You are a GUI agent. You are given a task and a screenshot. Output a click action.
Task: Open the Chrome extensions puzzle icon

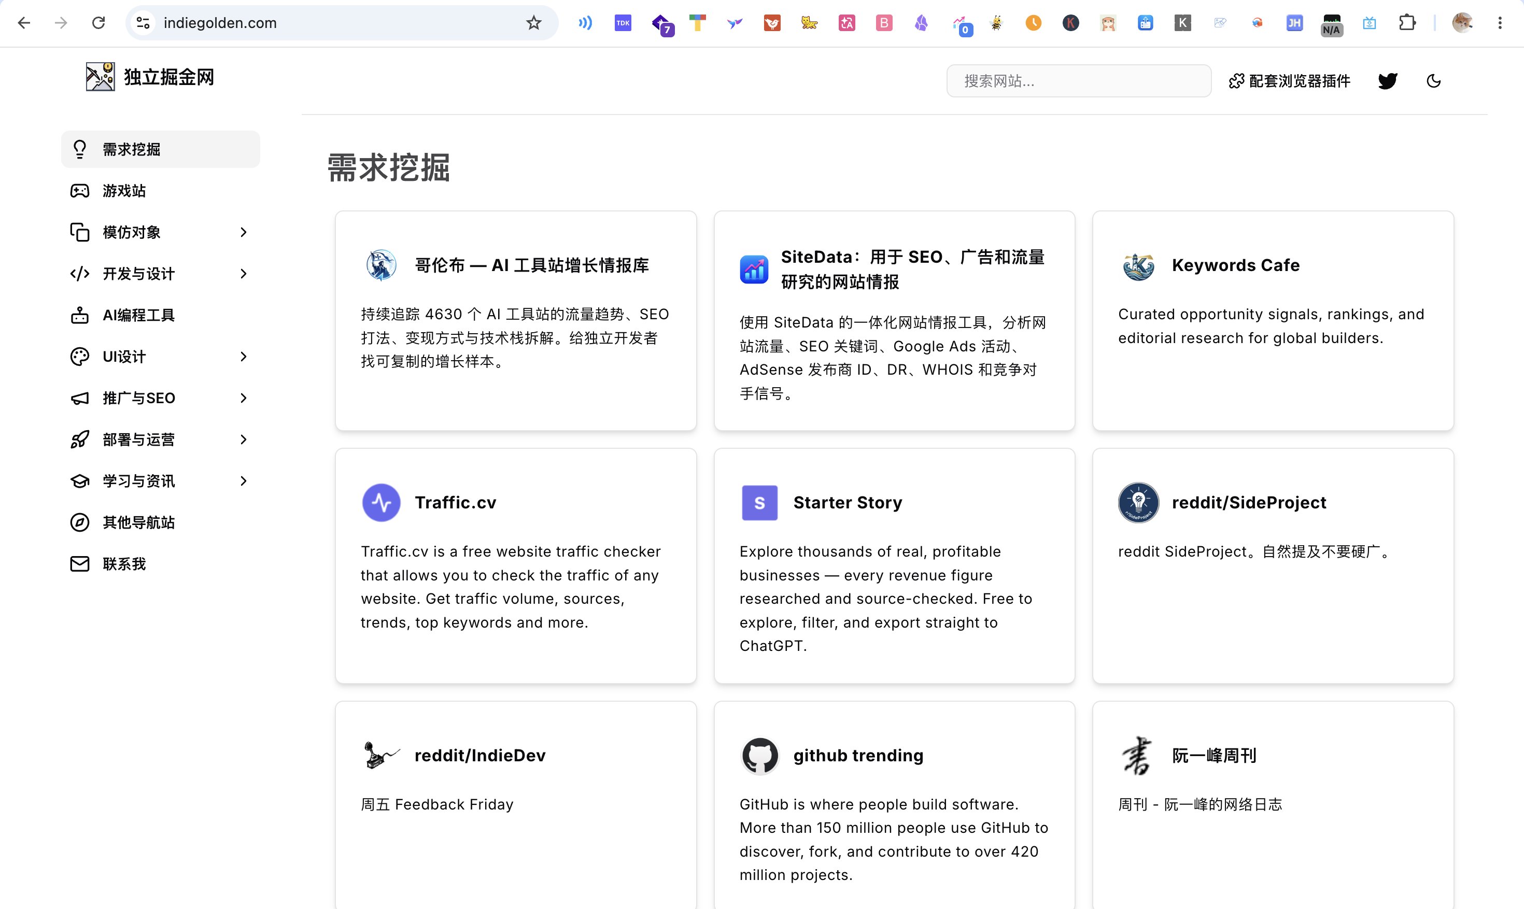pyautogui.click(x=1407, y=23)
